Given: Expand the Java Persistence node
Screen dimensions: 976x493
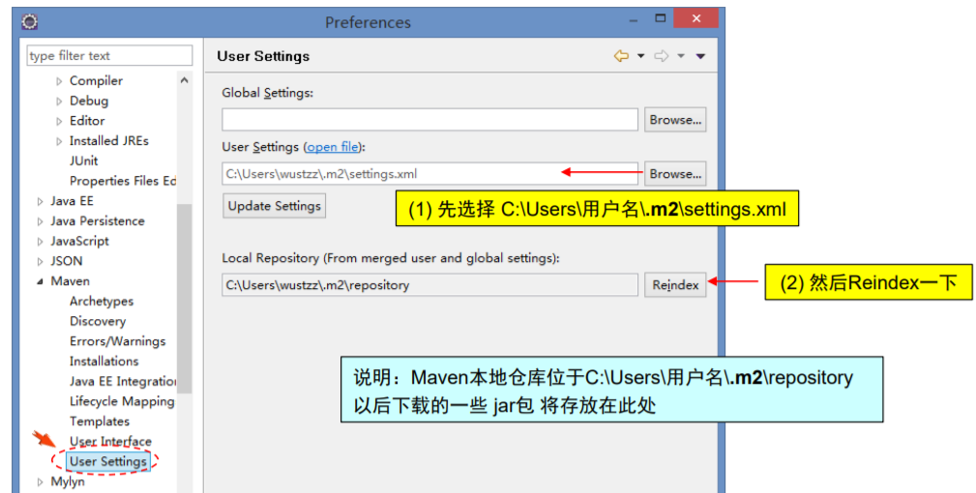Looking at the screenshot, I should coord(40,221).
